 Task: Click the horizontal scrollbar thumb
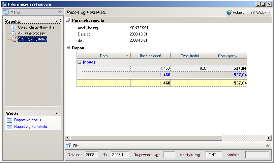146,138
